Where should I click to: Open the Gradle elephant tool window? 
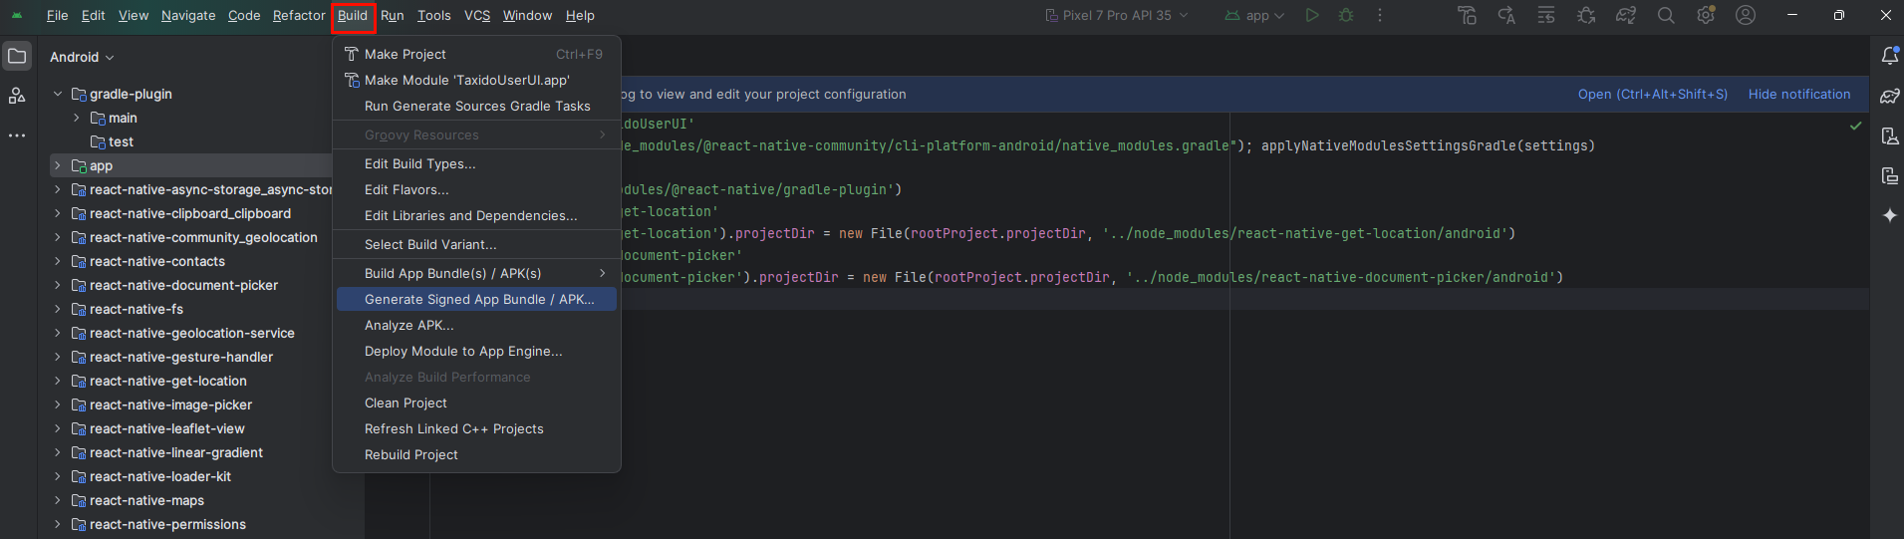1889,96
